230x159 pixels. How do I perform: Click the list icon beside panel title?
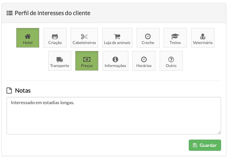point(10,13)
